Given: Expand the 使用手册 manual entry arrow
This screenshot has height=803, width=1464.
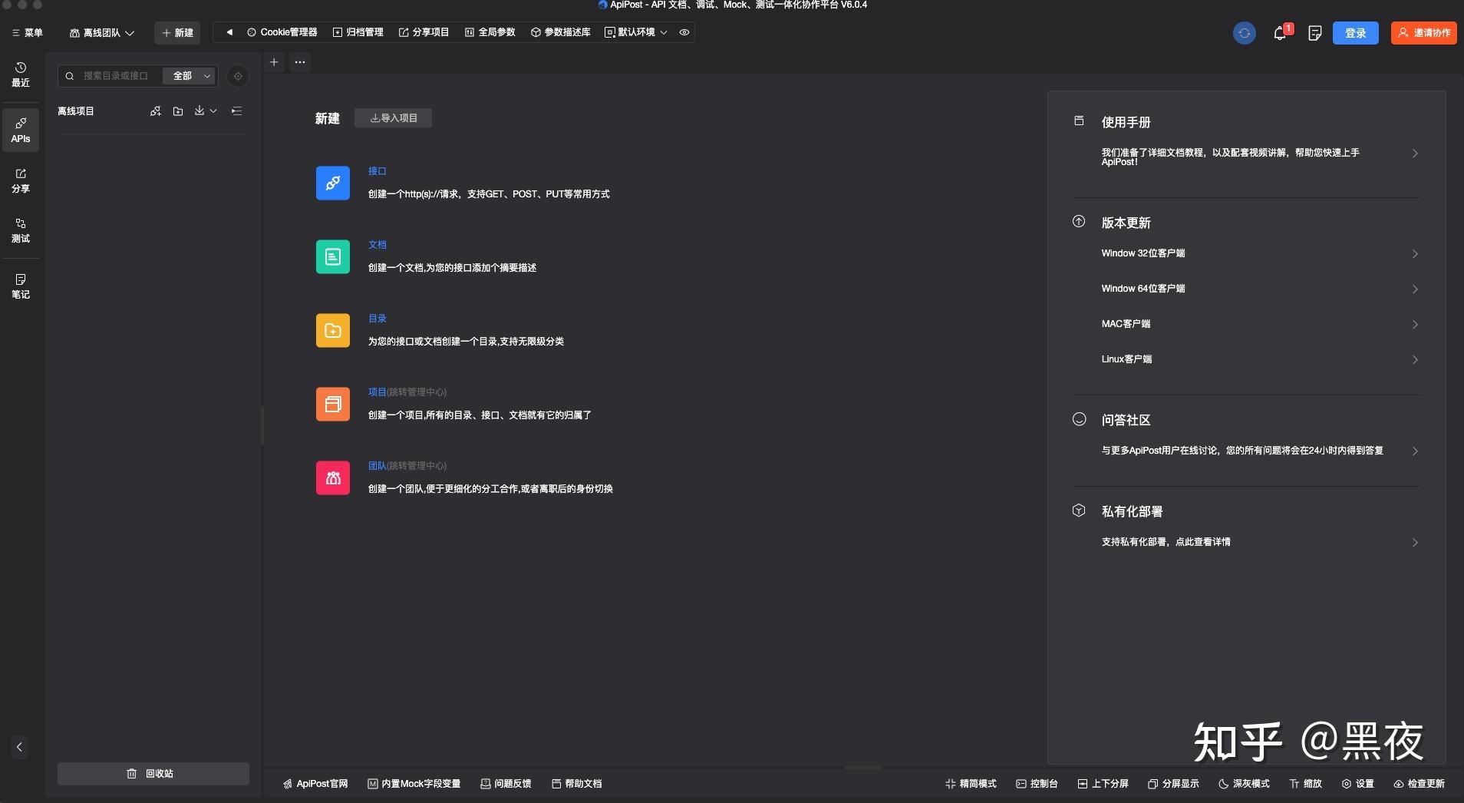Looking at the screenshot, I should pyautogui.click(x=1415, y=154).
